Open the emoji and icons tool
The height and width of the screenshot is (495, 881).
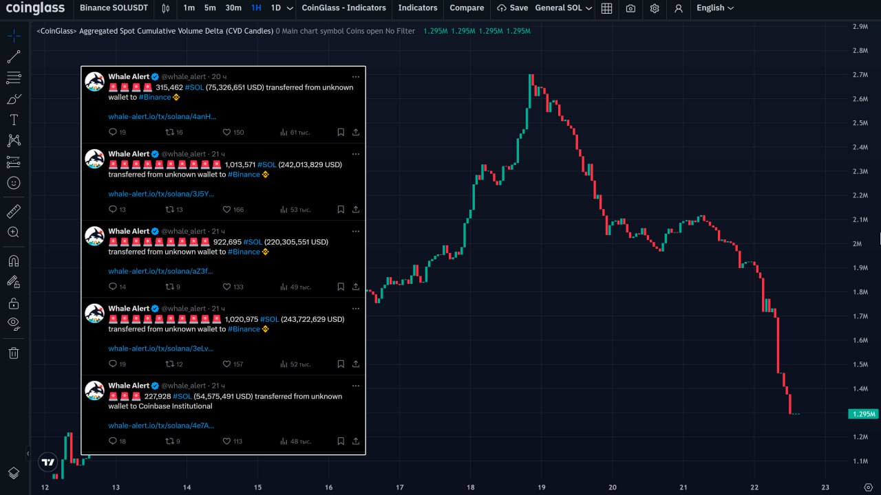pyautogui.click(x=14, y=183)
